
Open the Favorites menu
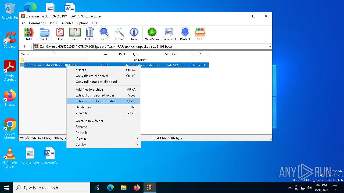click(x=67, y=23)
